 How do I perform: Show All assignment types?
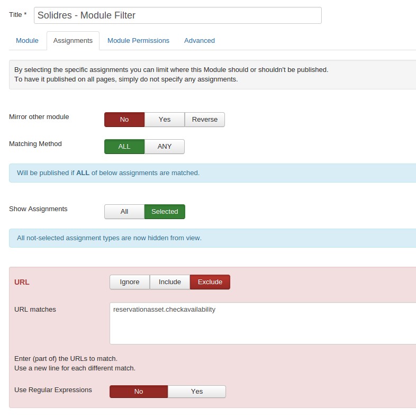click(x=124, y=212)
